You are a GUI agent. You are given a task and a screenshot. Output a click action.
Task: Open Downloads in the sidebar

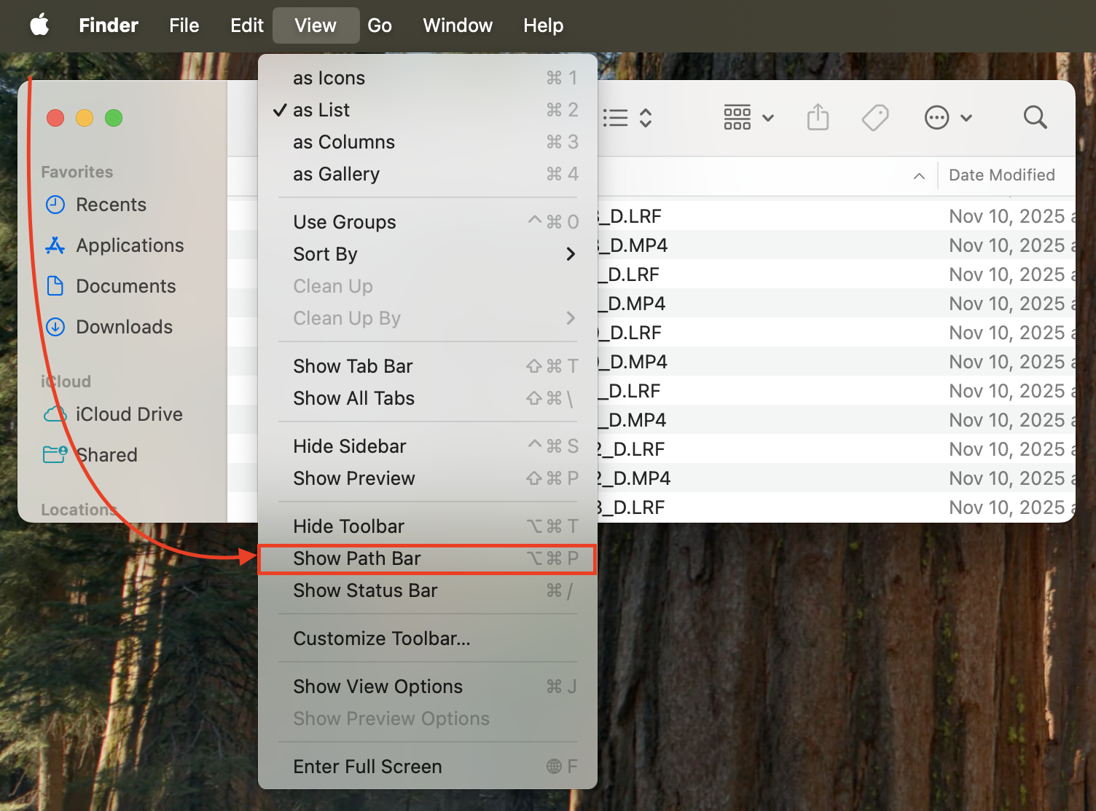click(125, 327)
